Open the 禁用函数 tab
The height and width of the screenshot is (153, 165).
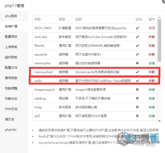coord(14,78)
